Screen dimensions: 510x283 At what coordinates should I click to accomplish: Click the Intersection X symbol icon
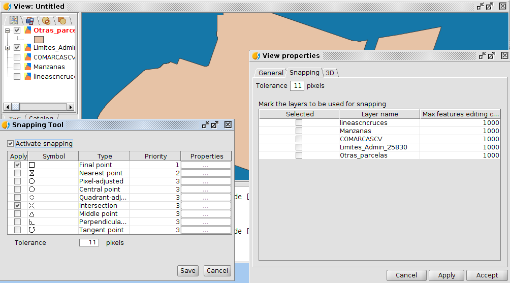[31, 206]
